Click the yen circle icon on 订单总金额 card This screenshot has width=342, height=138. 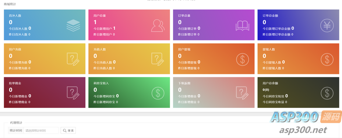click(327, 25)
